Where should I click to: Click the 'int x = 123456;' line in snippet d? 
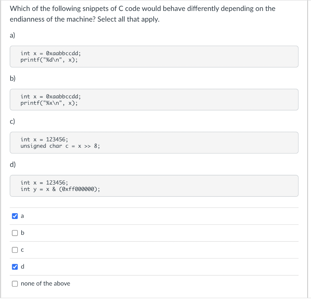tap(44, 182)
